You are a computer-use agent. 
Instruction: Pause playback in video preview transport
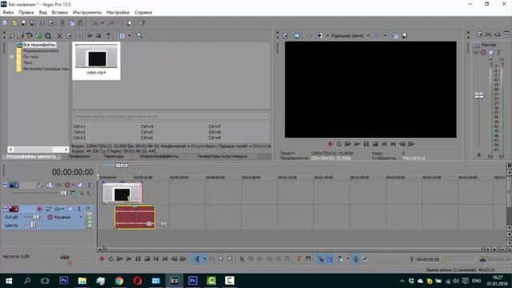[366, 144]
